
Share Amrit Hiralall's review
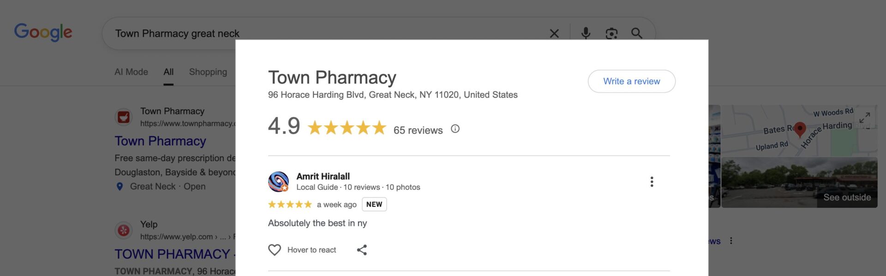(x=362, y=250)
